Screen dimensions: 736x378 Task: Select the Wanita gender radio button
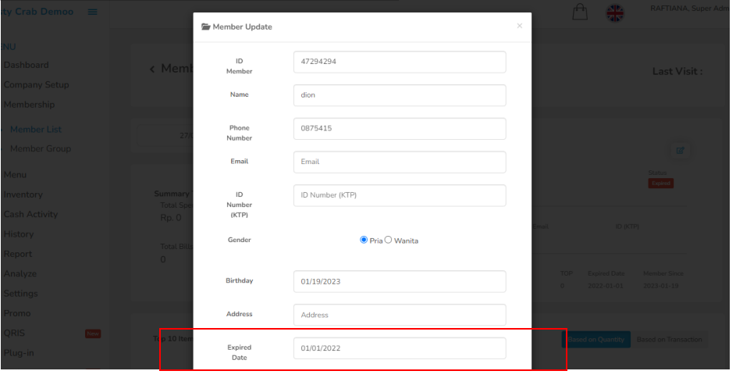[388, 240]
